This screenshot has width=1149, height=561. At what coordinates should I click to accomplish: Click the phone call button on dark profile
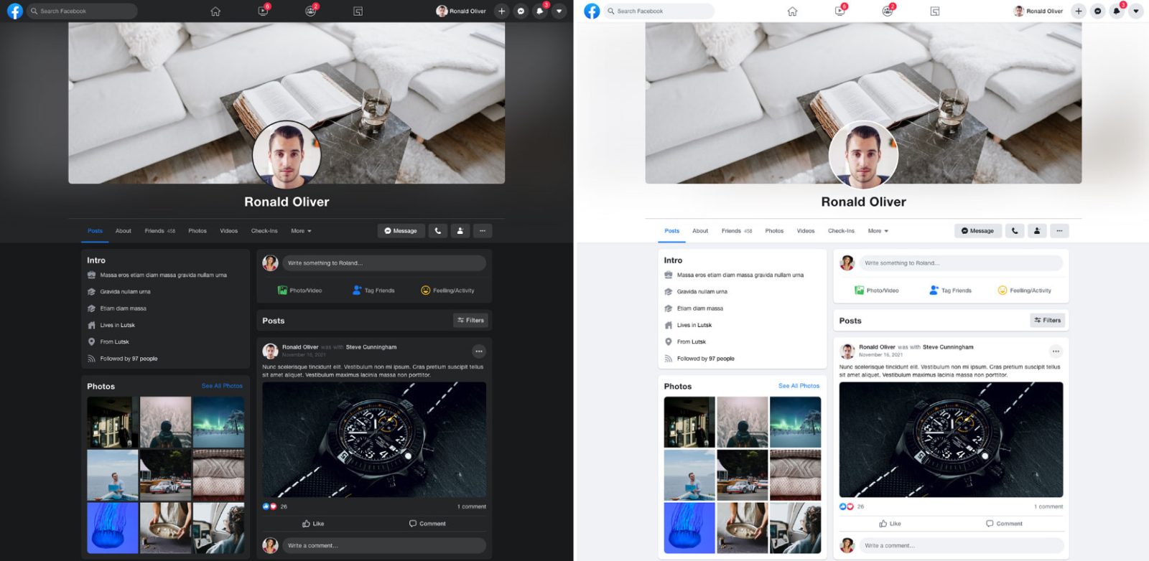tap(438, 231)
